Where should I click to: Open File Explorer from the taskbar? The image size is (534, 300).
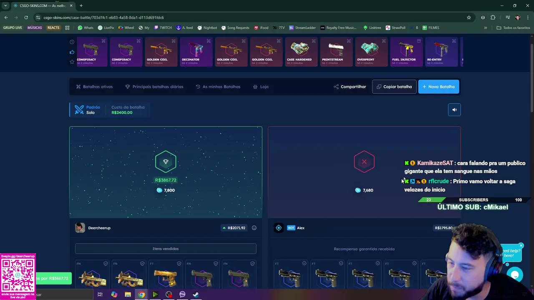[128, 295]
